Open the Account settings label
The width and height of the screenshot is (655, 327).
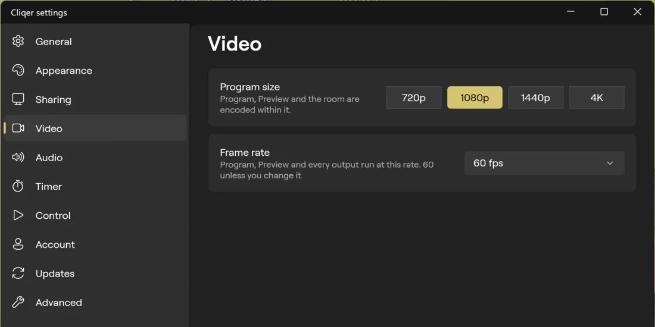coord(55,244)
